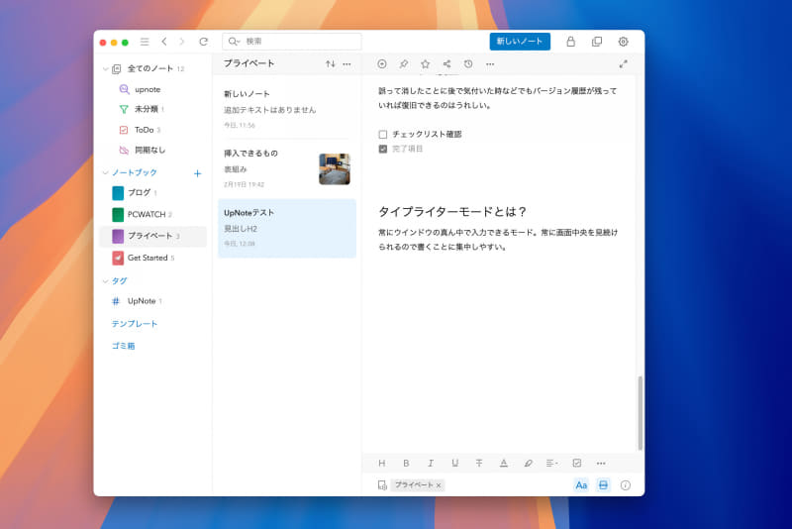The width and height of the screenshot is (792, 529).
Task: Remove the プライベート notebook chip
Action: coord(439,485)
